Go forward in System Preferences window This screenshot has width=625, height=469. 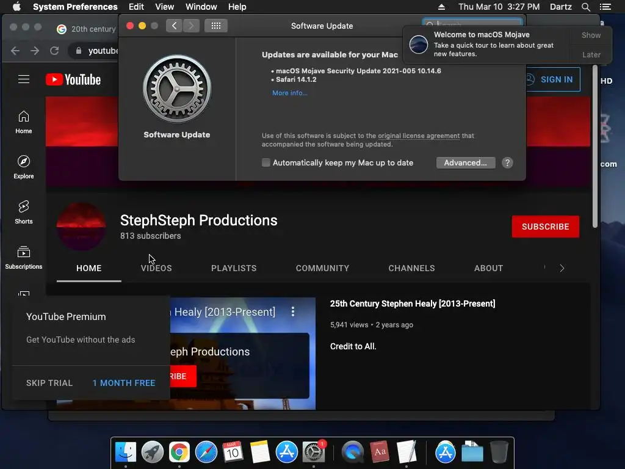(191, 26)
